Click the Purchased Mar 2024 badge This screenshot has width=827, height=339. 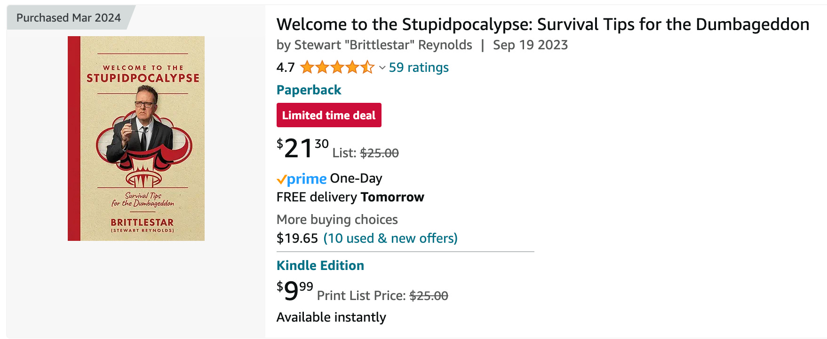(x=69, y=18)
